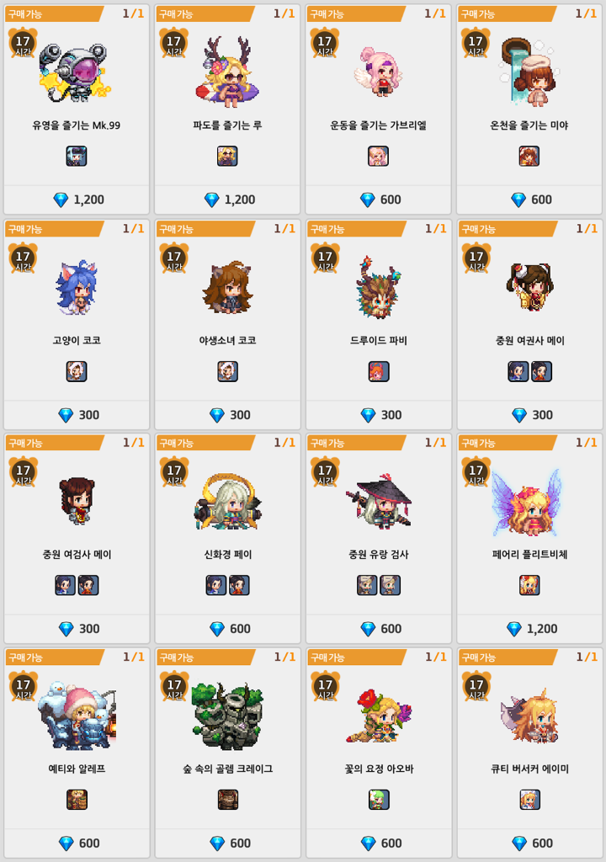Click the hero portrait icon under 예티와 알레프
The image size is (606, 862).
[77, 800]
